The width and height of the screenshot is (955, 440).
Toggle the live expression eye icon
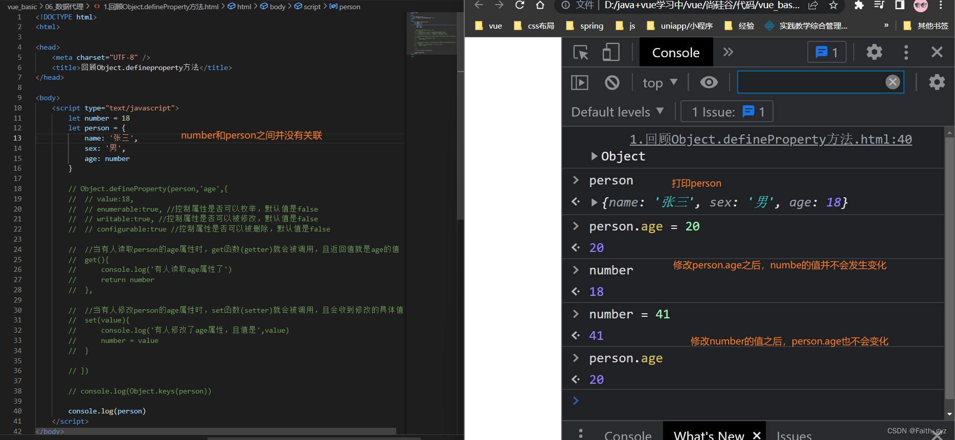tap(709, 82)
